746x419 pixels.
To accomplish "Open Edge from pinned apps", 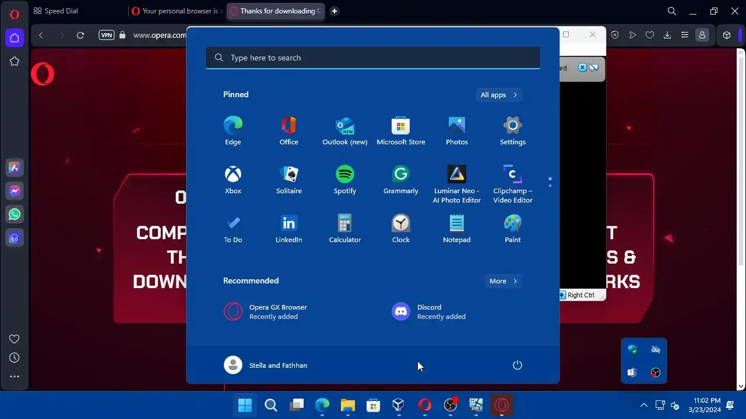I will (233, 131).
